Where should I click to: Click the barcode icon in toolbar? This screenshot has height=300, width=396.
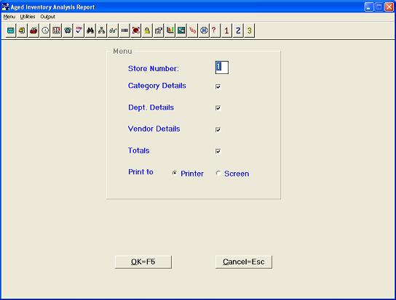[x=124, y=31]
